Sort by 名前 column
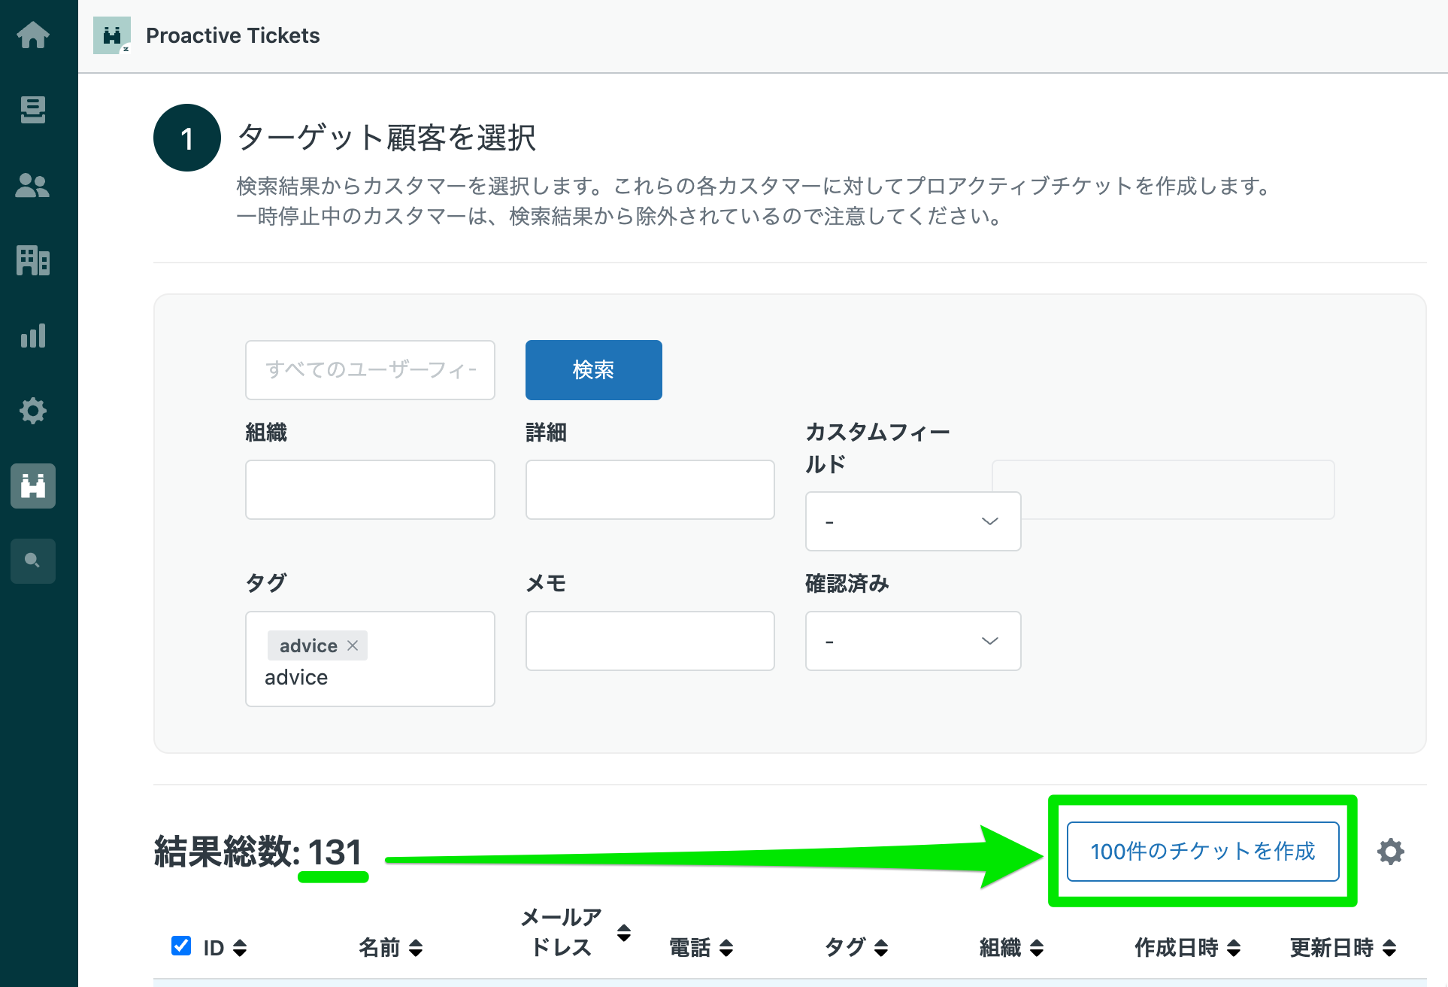 point(391,947)
